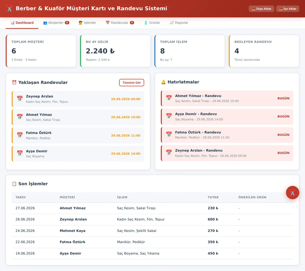The height and width of the screenshot is (271, 305).
Task: Click the calendar icon on the 'Ahmet Yılmaz - Randevu' reminder
Action: coord(169,98)
